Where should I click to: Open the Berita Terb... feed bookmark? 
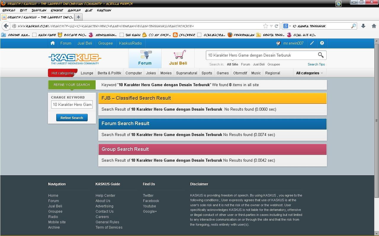pyautogui.click(x=270, y=35)
